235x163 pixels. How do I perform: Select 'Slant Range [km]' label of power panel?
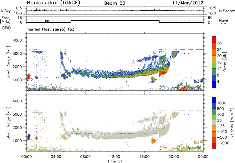8,62
